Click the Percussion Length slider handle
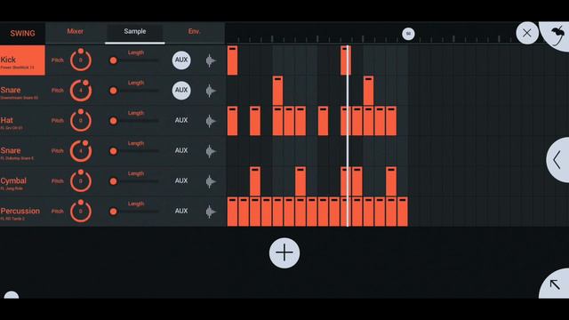 point(113,212)
